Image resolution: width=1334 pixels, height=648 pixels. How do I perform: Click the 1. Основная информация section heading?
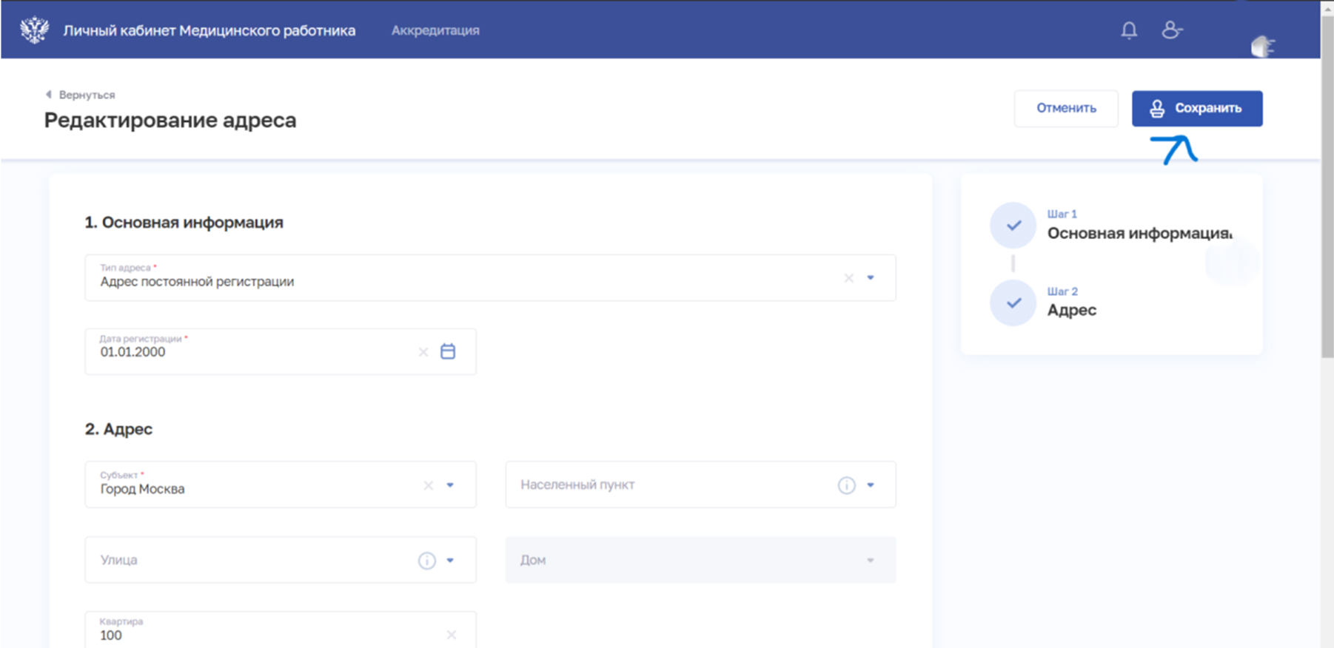click(x=184, y=222)
